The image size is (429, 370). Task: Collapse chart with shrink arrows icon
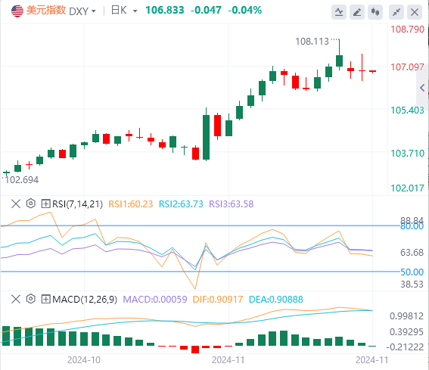click(396, 12)
